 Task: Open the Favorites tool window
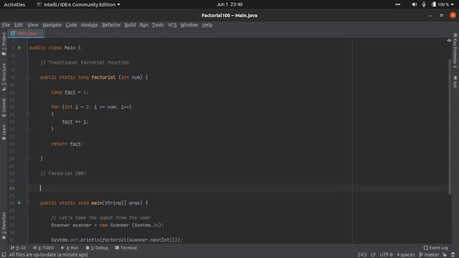click(4, 226)
